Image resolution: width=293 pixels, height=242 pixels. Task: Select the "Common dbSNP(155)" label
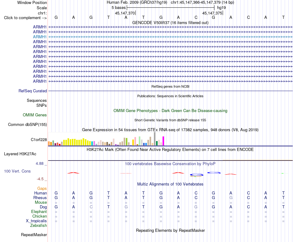27,125
